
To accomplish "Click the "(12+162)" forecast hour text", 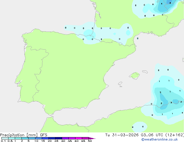I will click(175, 135).
